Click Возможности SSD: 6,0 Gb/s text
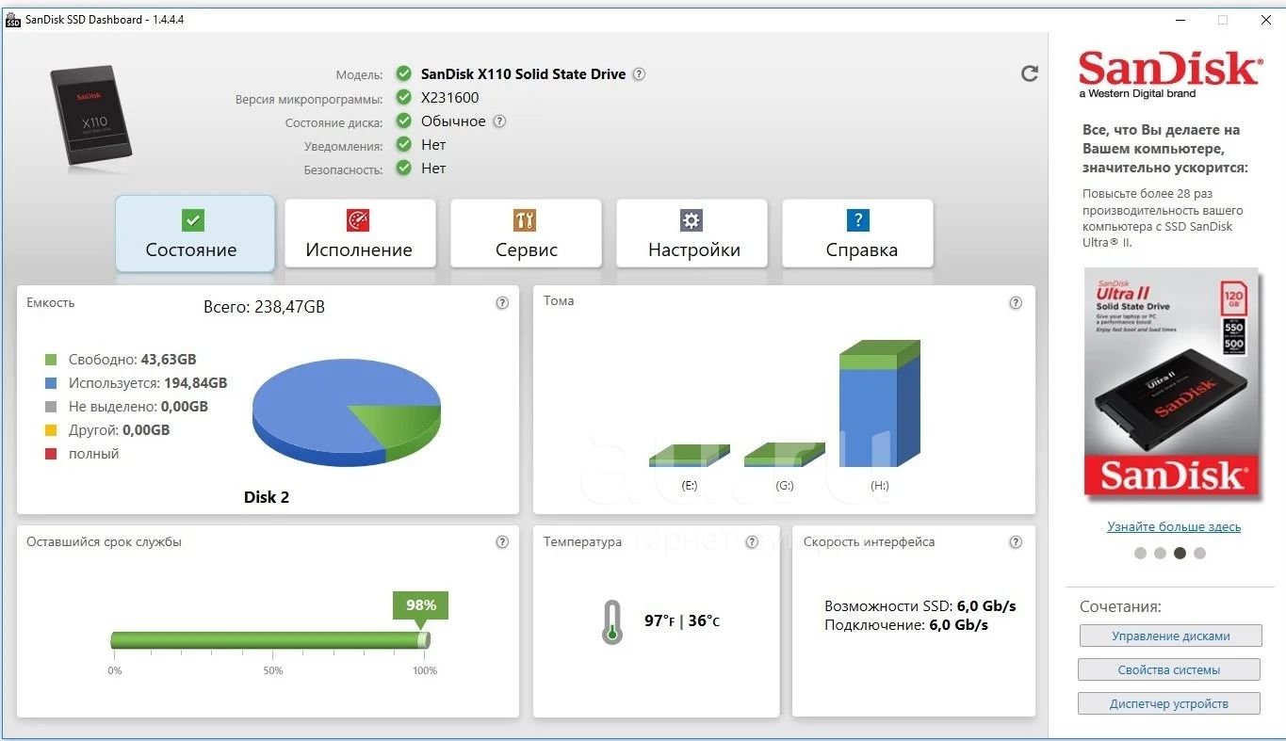Viewport: 1286px width, 741px height. pyautogui.click(x=920, y=606)
